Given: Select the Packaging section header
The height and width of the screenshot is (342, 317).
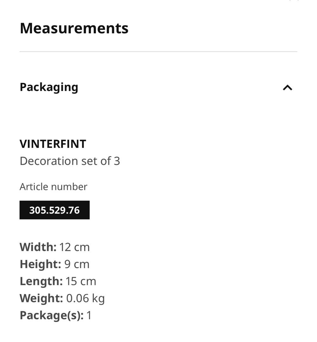Looking at the screenshot, I should [49, 87].
